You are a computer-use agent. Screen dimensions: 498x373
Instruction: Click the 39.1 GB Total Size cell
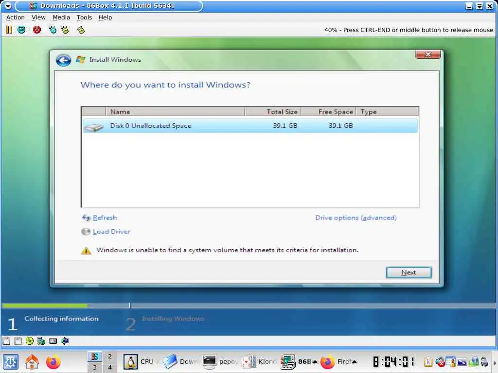tap(285, 126)
